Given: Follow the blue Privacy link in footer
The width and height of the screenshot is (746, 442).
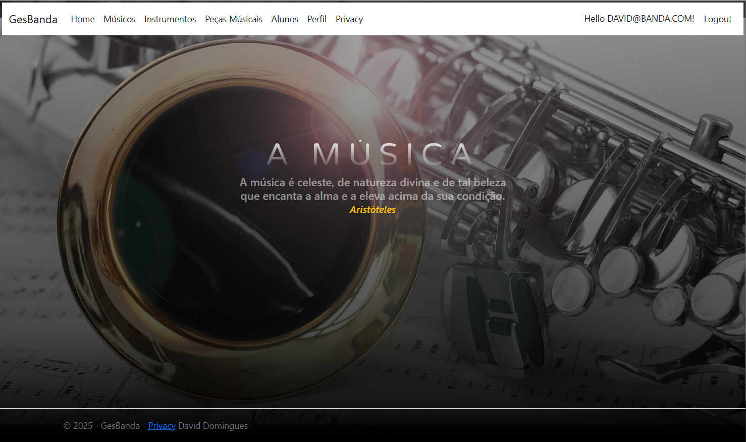Looking at the screenshot, I should click(162, 426).
